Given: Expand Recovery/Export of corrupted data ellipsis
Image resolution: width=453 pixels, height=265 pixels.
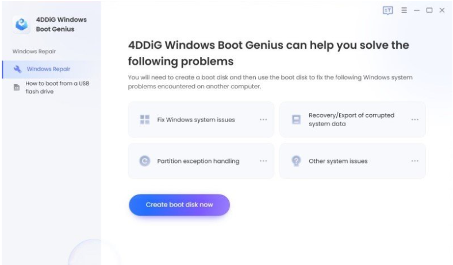Looking at the screenshot, I should pyautogui.click(x=415, y=119).
